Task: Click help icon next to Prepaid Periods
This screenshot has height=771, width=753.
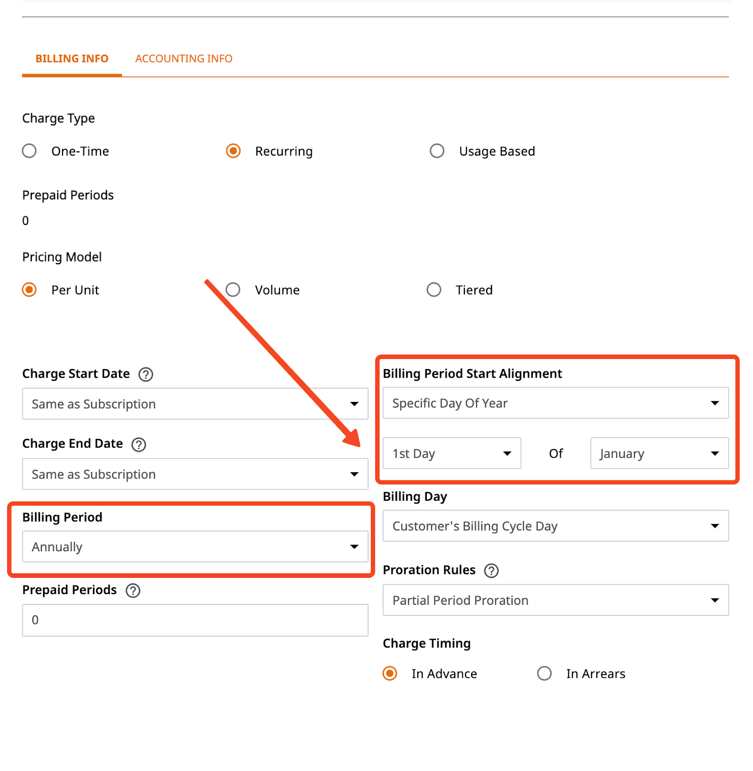Action: point(132,590)
